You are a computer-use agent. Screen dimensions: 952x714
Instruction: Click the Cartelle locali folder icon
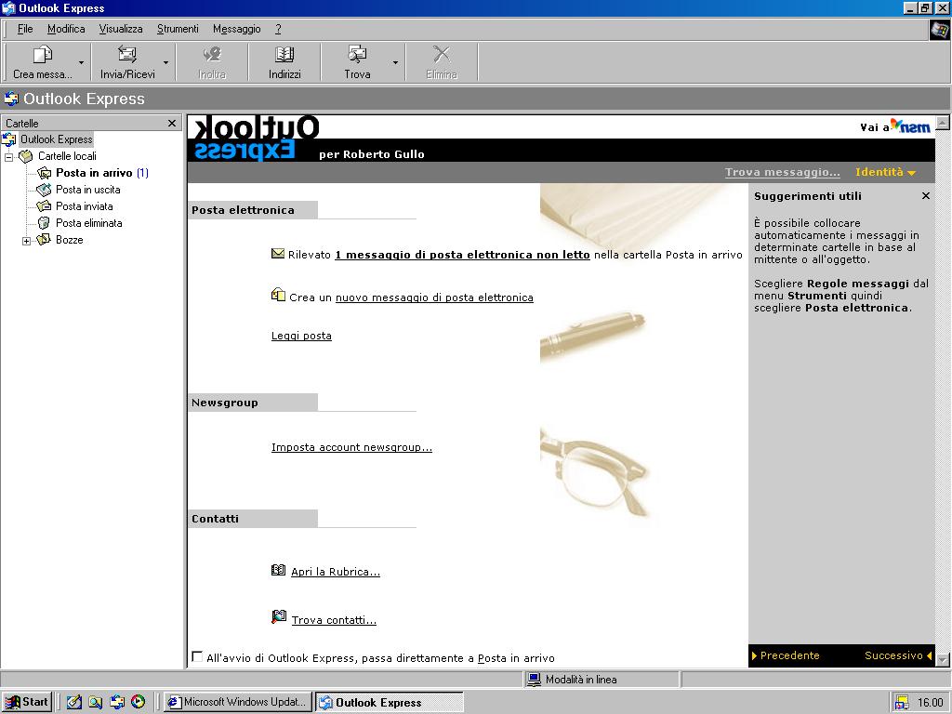(x=26, y=156)
